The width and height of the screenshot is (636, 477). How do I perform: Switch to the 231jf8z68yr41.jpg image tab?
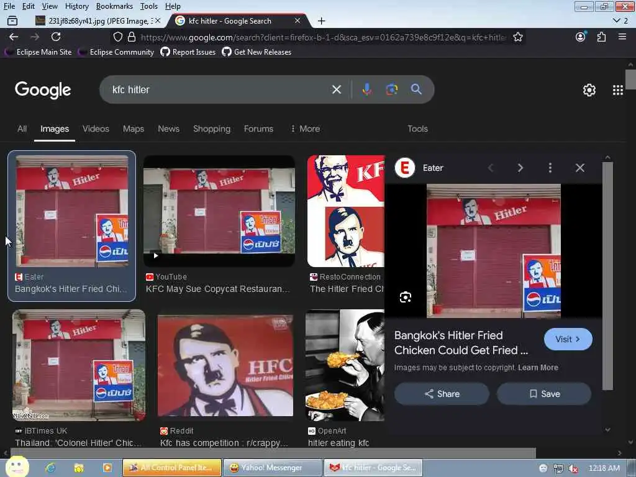click(98, 20)
